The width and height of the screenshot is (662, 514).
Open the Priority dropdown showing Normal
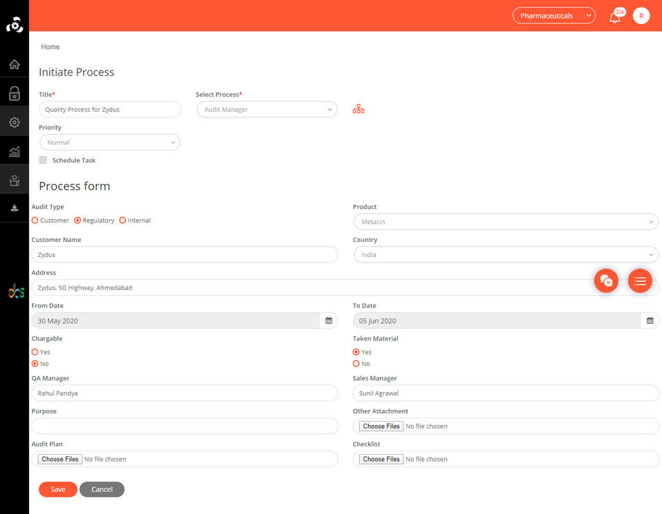click(x=110, y=142)
